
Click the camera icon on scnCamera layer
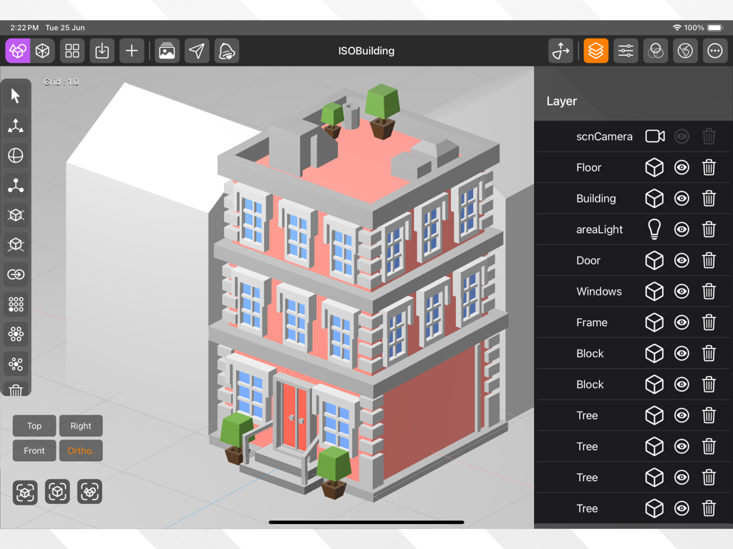pyautogui.click(x=654, y=136)
